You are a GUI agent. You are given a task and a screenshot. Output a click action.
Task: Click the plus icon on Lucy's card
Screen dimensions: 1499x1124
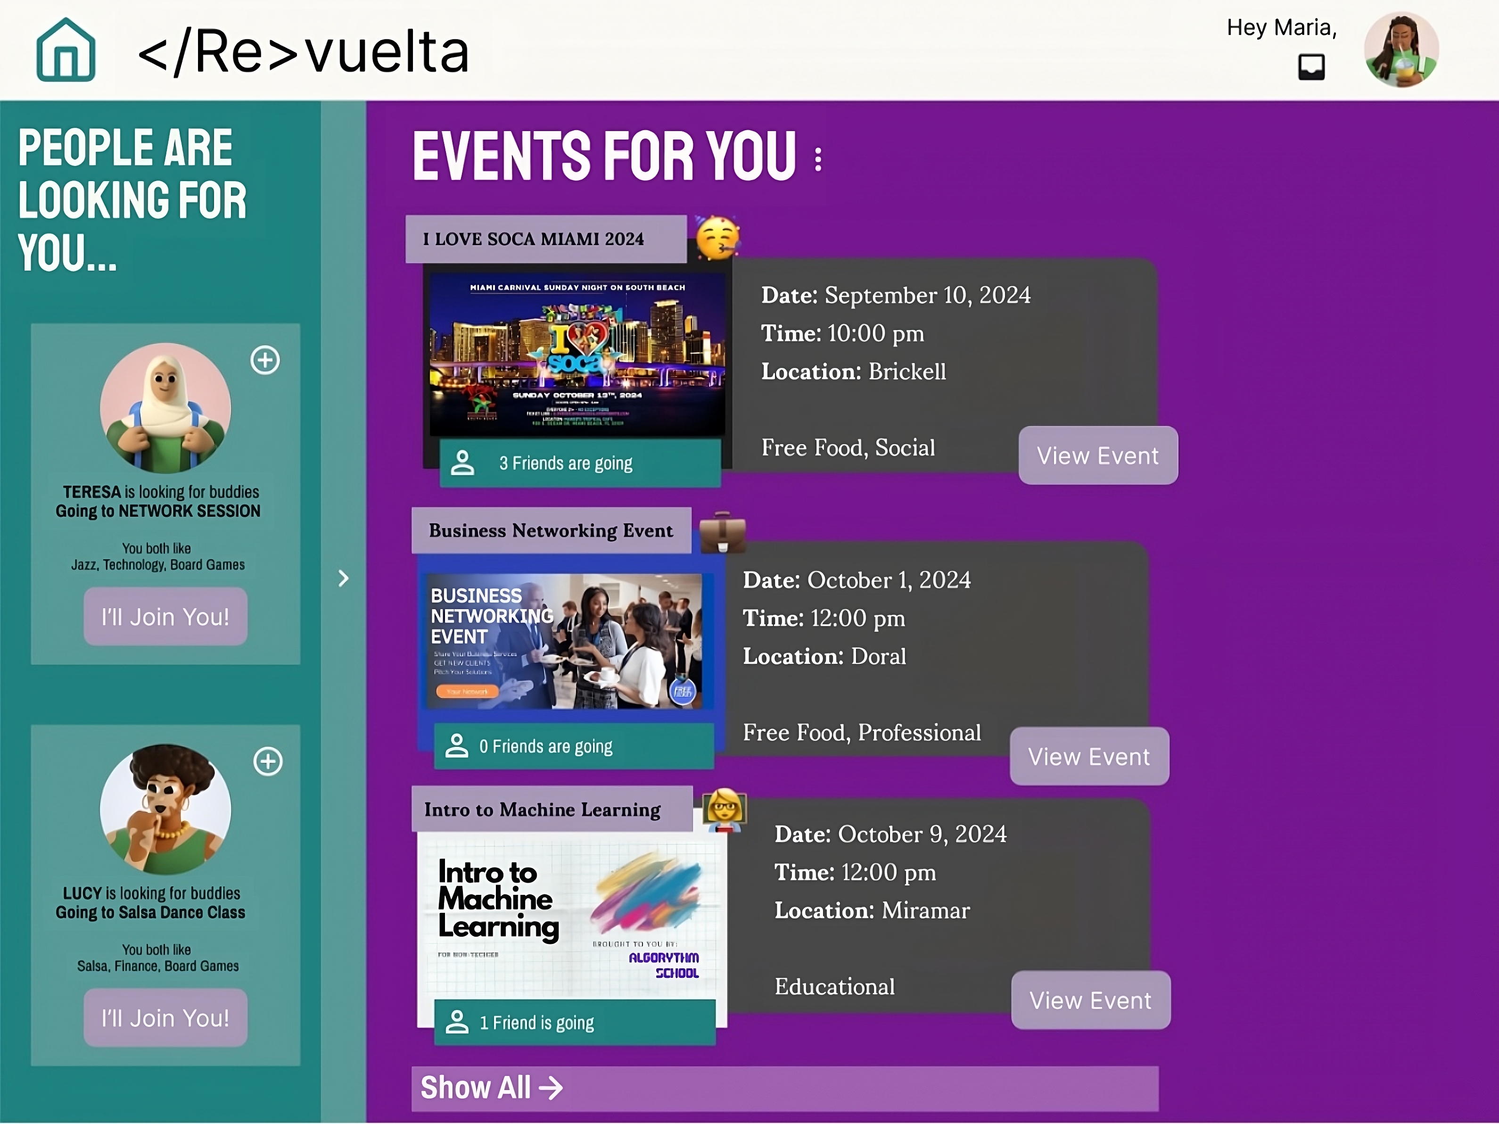[x=268, y=761]
